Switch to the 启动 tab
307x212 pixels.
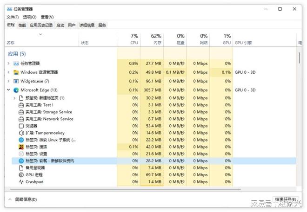coord(60,25)
